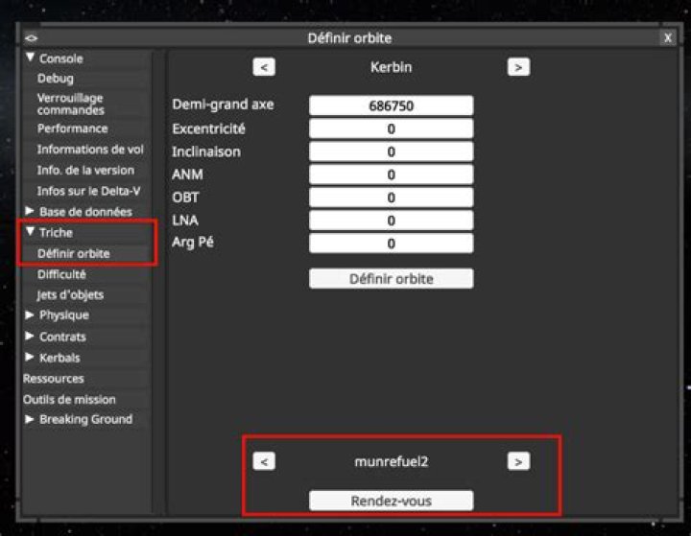Viewport: 691px width, 536px height.
Task: Click the Demi-grand axe field
Action: (392, 105)
